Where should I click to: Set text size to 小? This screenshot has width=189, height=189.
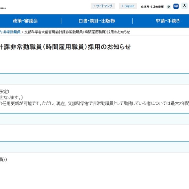[x=169, y=7]
